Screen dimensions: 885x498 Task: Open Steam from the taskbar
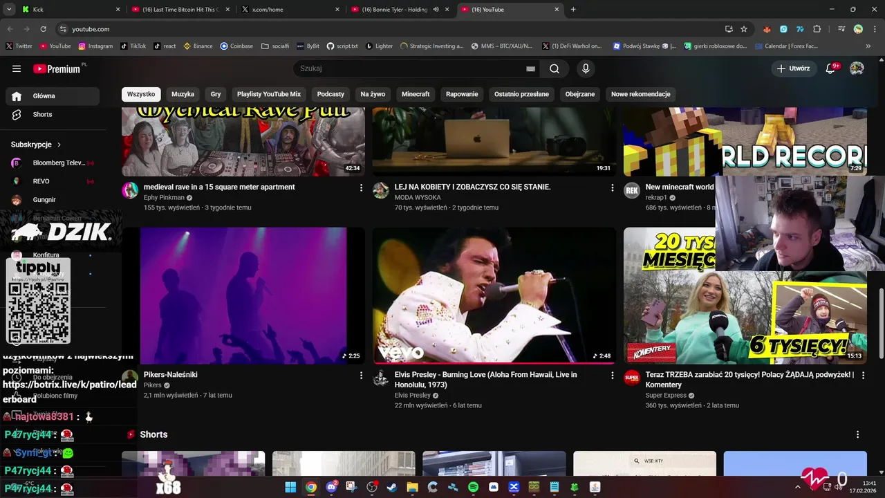pyautogui.click(x=392, y=487)
